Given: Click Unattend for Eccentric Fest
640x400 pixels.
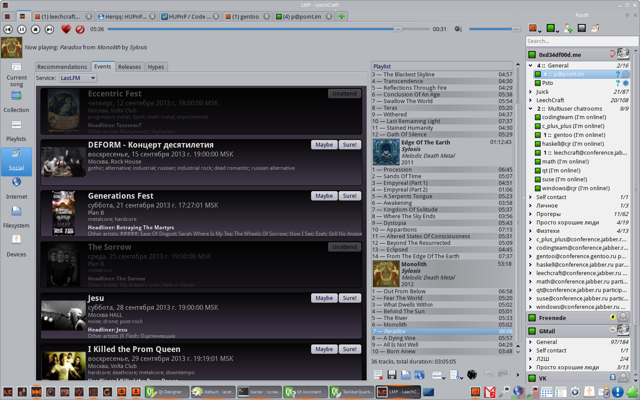Looking at the screenshot, I should [344, 94].
